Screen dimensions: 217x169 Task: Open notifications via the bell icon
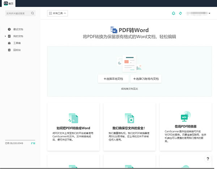pyautogui.click(x=173, y=13)
